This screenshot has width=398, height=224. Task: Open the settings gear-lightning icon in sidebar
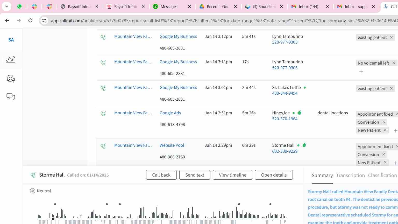pos(11,79)
